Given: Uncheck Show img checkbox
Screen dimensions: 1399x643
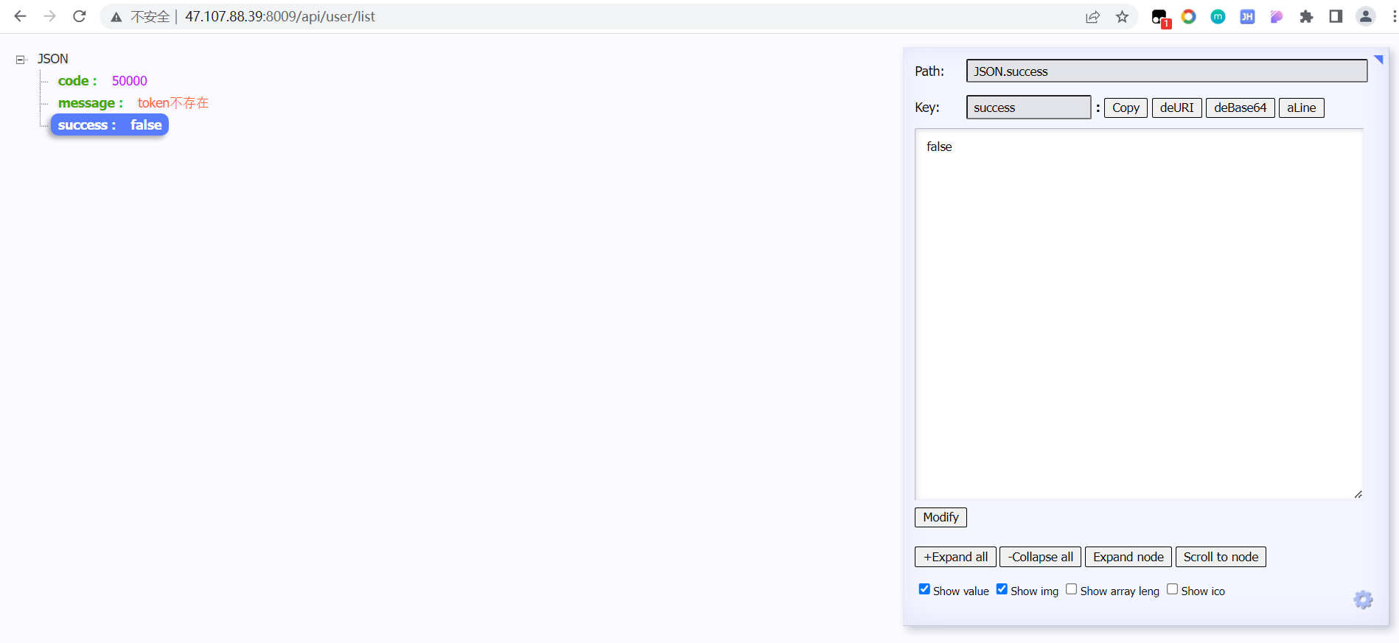Looking at the screenshot, I should [x=1002, y=589].
